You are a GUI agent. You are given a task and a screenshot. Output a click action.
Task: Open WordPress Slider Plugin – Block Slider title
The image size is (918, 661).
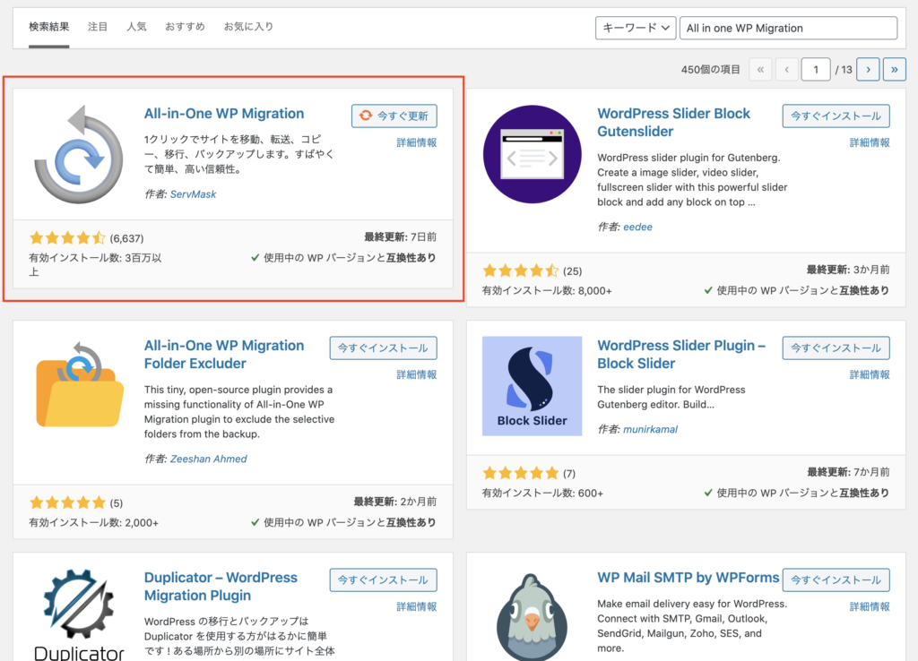pos(681,355)
